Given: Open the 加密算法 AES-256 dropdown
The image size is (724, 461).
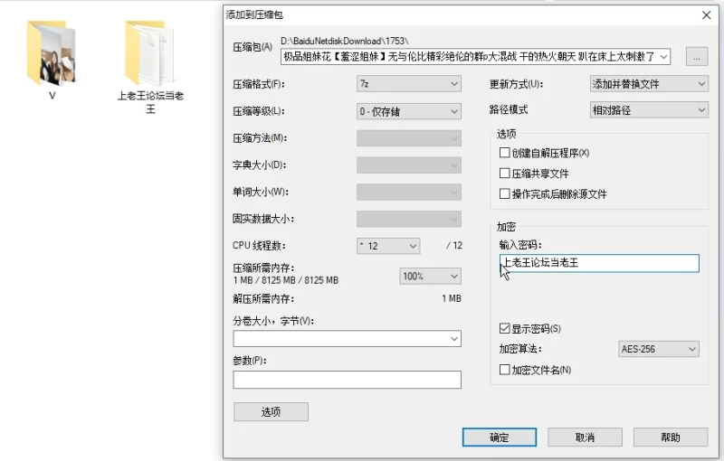Looking at the screenshot, I should (659, 349).
